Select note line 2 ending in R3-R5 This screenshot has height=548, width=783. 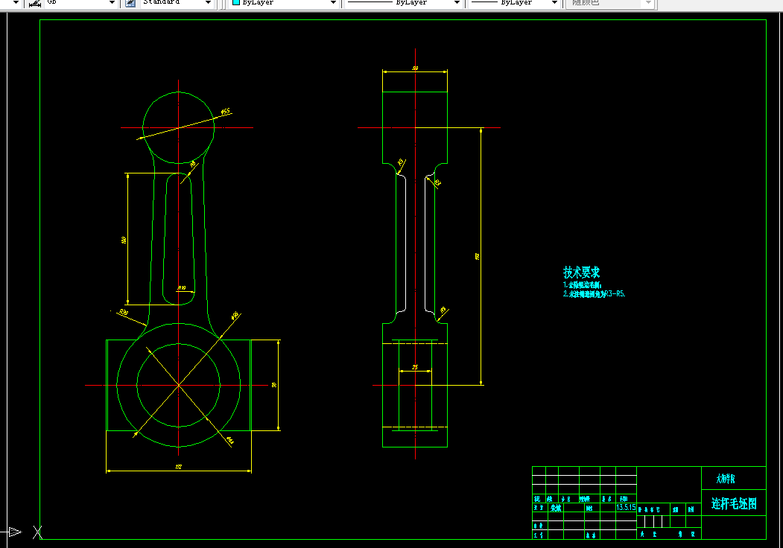595,294
